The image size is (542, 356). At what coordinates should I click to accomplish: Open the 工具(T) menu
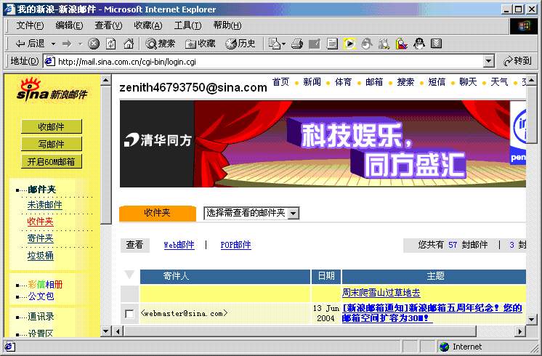click(x=187, y=25)
